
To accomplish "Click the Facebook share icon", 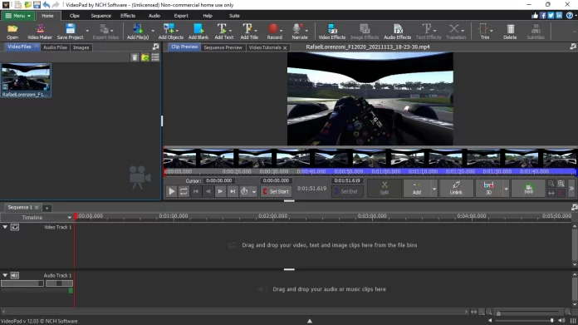I will pos(543,16).
